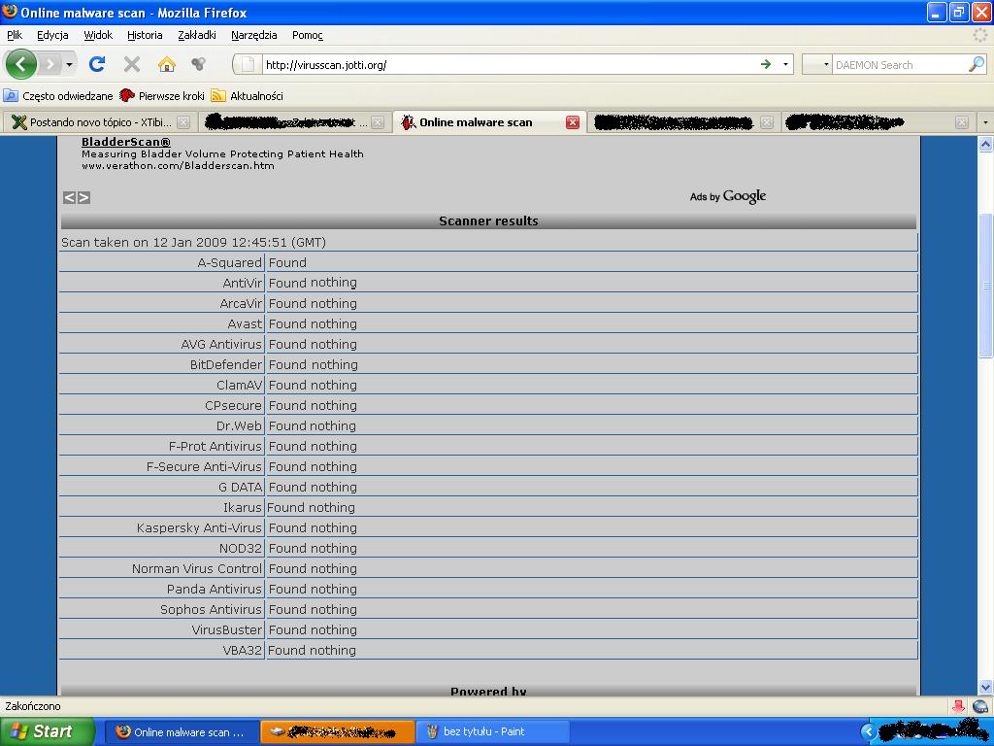Click the BitDefender scanner row

pos(488,365)
